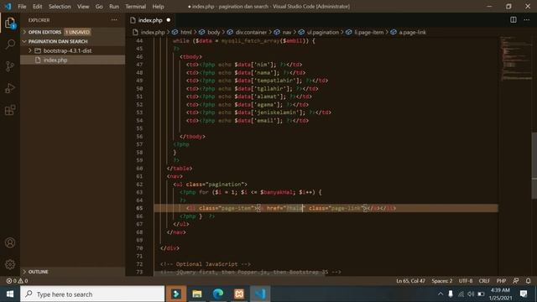Open the Action Center notification icon

[x=524, y=294]
